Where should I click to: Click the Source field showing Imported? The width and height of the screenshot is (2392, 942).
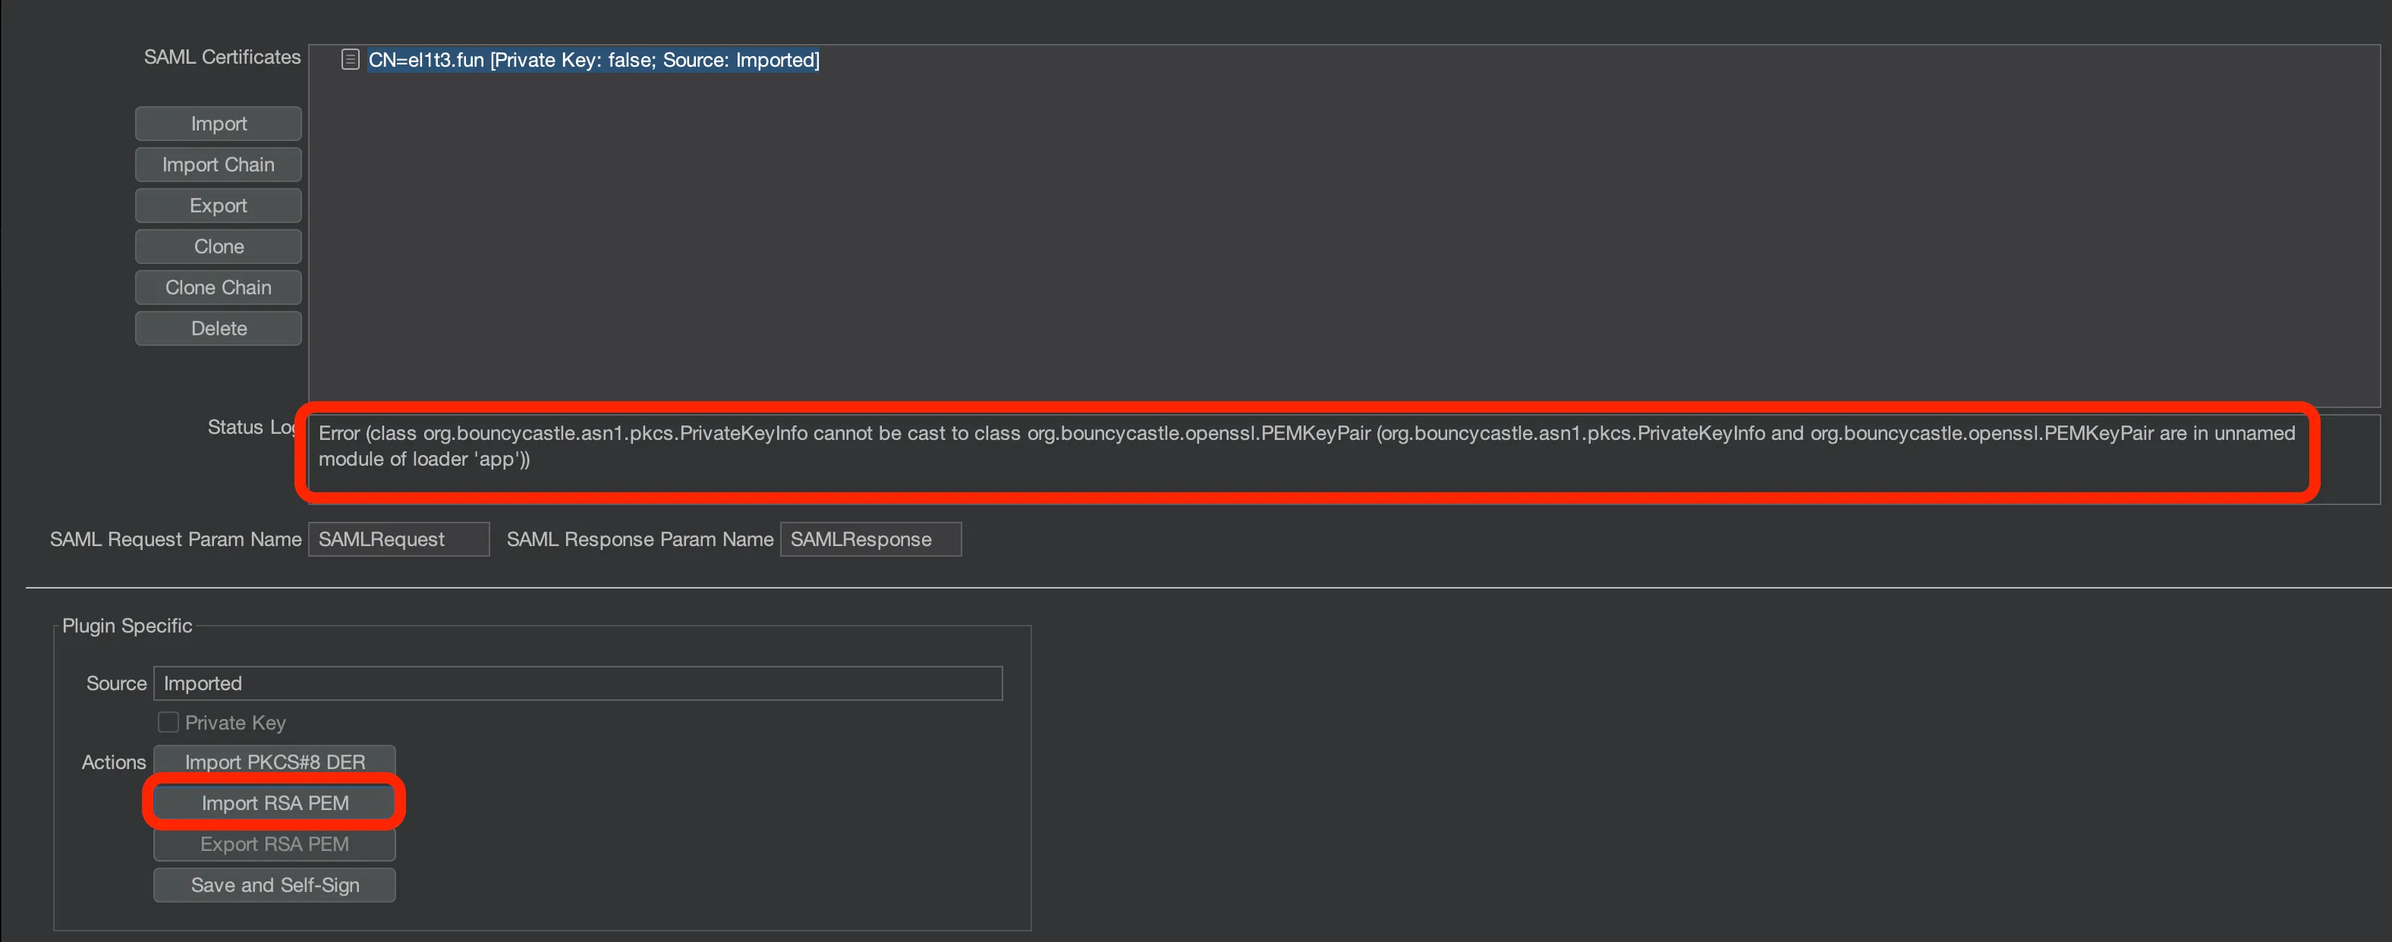(577, 683)
